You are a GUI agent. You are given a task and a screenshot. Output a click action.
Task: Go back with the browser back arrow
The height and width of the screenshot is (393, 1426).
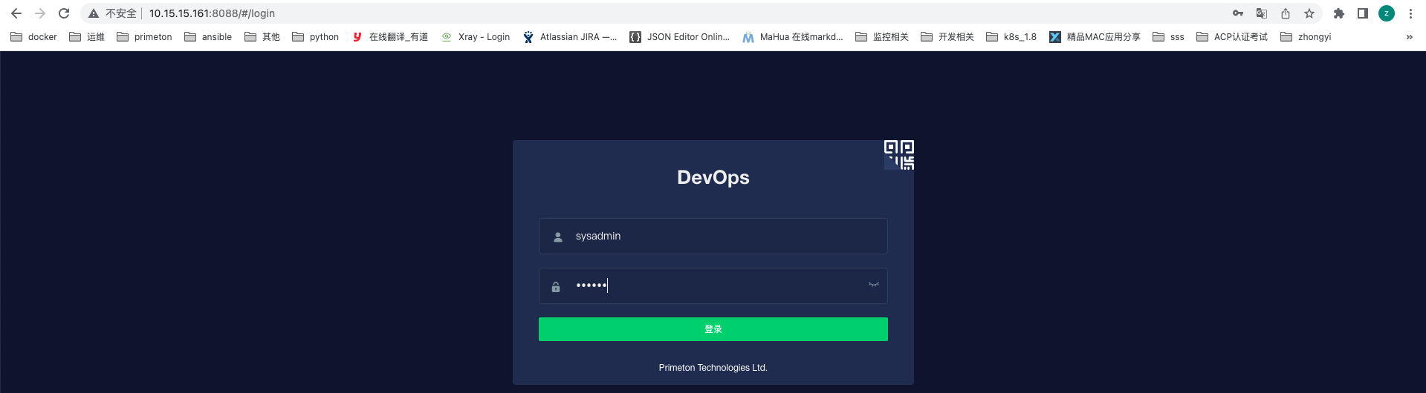coord(16,13)
